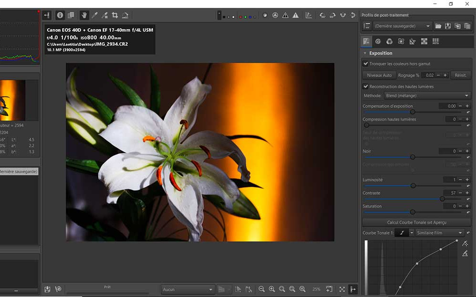Open the Méthode Blend dropdown

click(427, 96)
